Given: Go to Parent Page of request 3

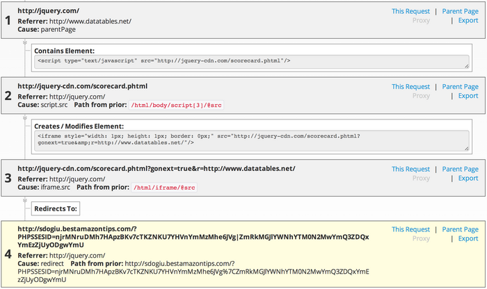Looking at the screenshot, I should tap(460, 169).
